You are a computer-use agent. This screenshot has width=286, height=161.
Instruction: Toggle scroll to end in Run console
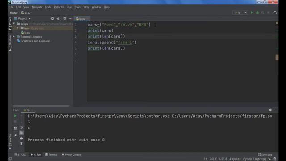21,132
